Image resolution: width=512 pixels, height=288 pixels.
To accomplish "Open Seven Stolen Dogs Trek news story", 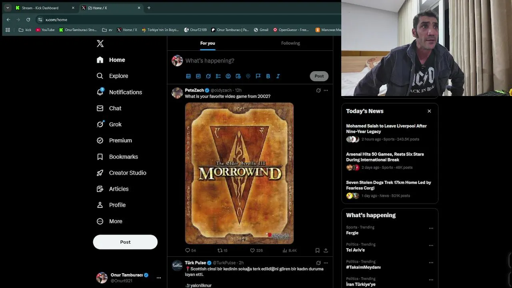I will coord(390,189).
